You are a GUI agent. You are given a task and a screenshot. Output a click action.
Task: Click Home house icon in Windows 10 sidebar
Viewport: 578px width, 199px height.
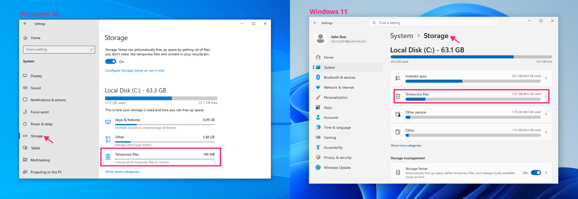point(25,38)
